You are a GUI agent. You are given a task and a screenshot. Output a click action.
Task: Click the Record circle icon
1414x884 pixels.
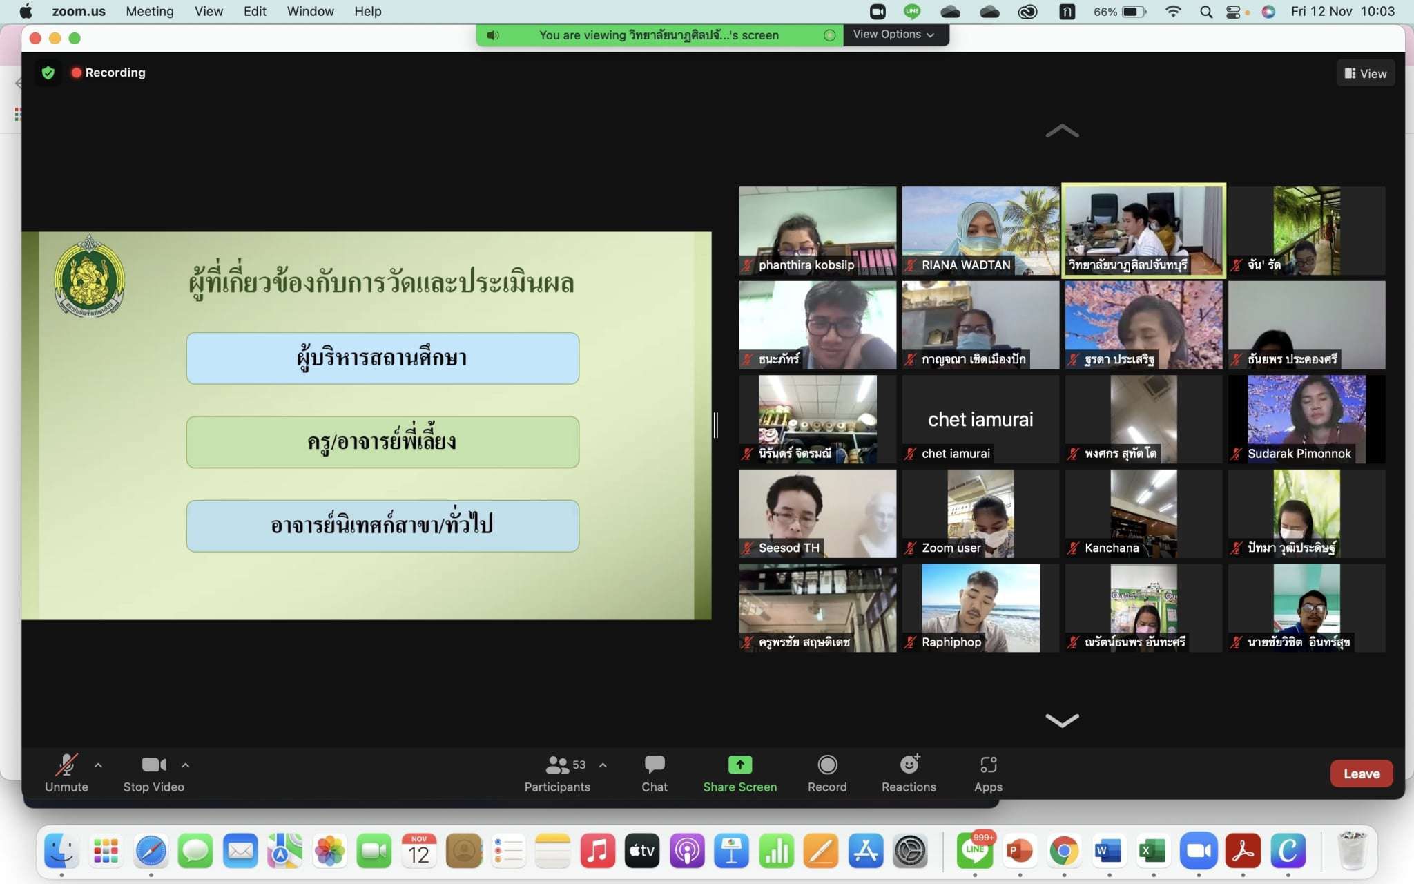pos(827,765)
